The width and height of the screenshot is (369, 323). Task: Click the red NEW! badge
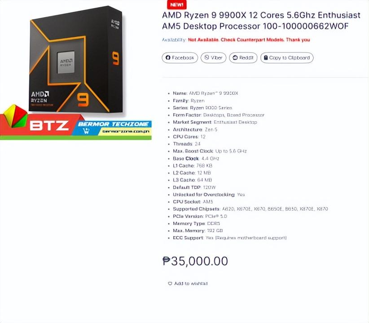(x=177, y=4)
